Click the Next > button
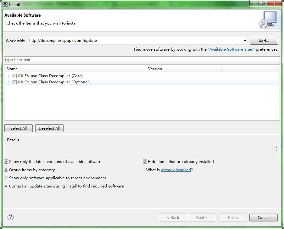The height and width of the screenshot is (229, 284). coord(202,218)
